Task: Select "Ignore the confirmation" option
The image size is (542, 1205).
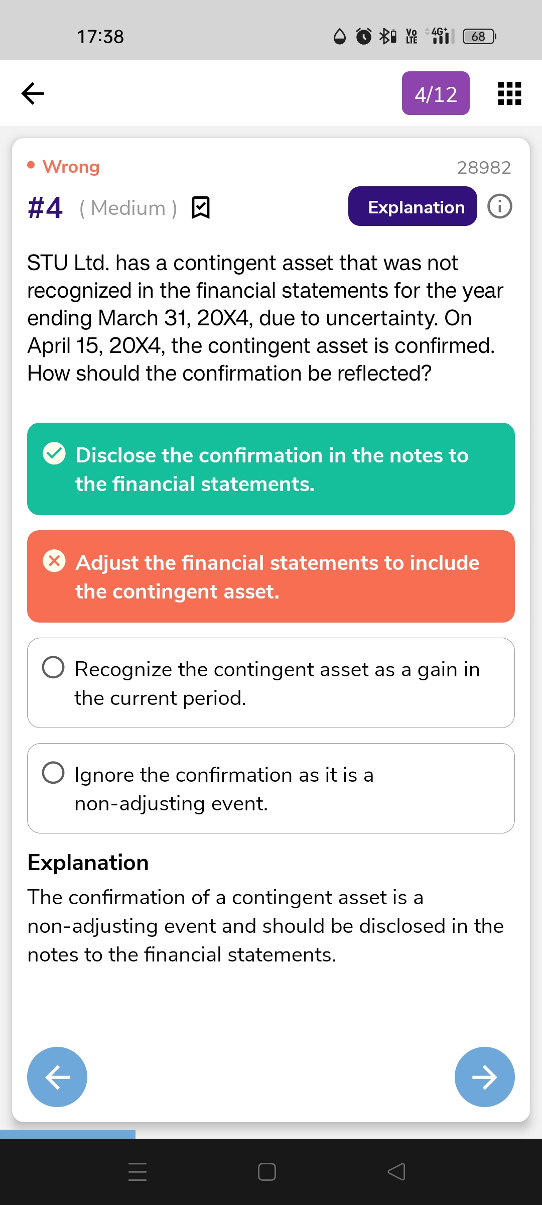Action: [x=271, y=788]
